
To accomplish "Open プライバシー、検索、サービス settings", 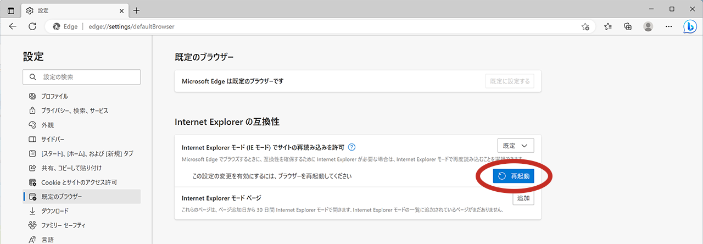I will coord(75,110).
